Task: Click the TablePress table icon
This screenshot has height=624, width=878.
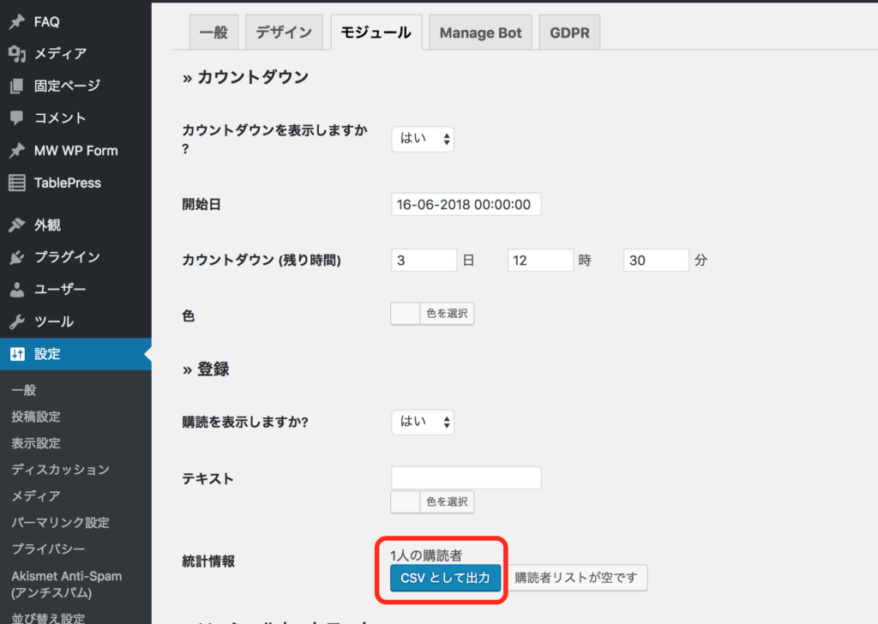Action: 16,183
